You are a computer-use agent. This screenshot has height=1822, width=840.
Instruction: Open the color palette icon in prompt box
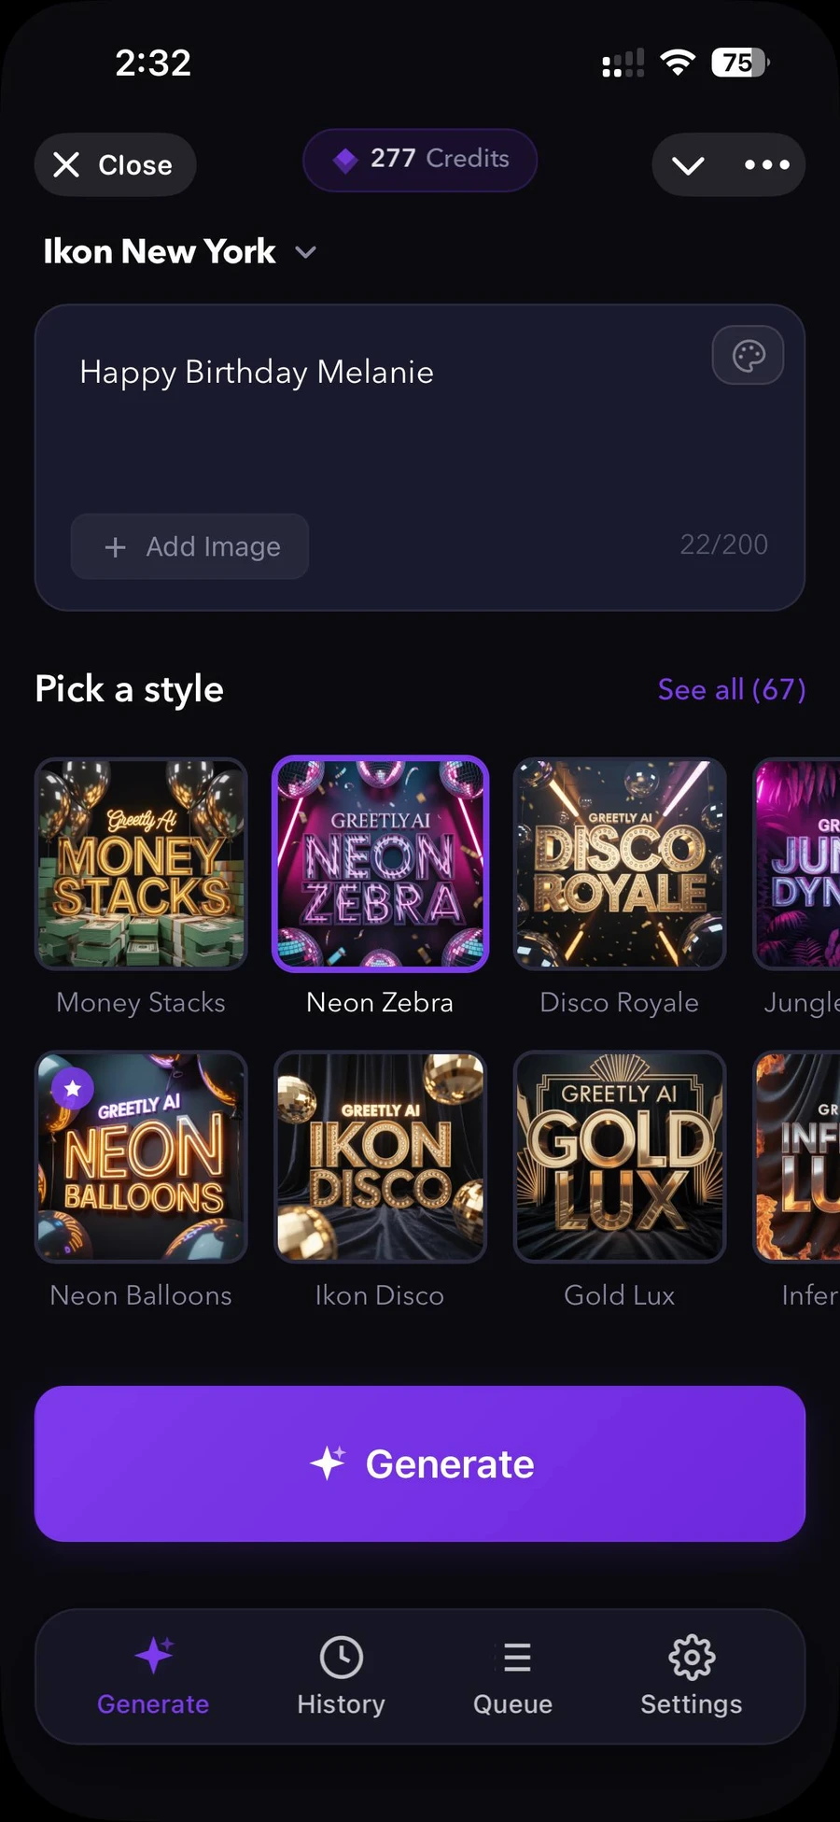[748, 355]
